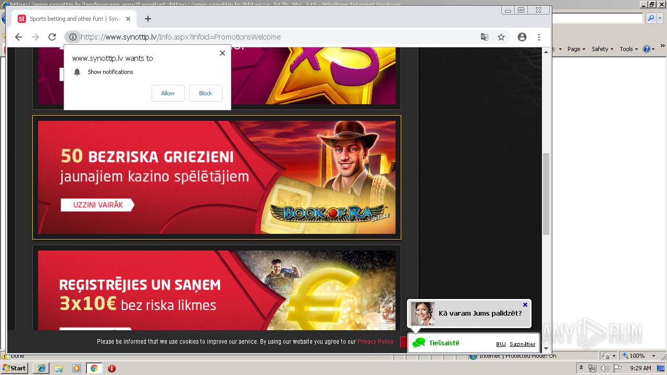Open the media player taskbar icon
Viewport: 667px width, 375px height.
77,368
